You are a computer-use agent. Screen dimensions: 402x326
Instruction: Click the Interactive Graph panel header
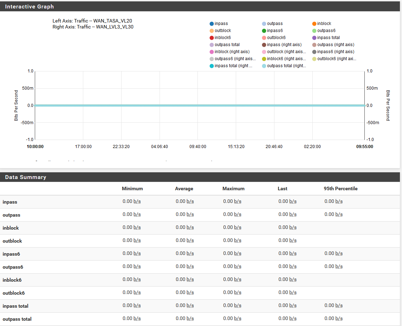point(30,7)
